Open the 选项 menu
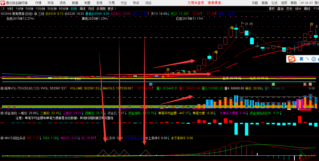Image resolution: width=319 pixels, height=161 pixels. click(x=284, y=3)
